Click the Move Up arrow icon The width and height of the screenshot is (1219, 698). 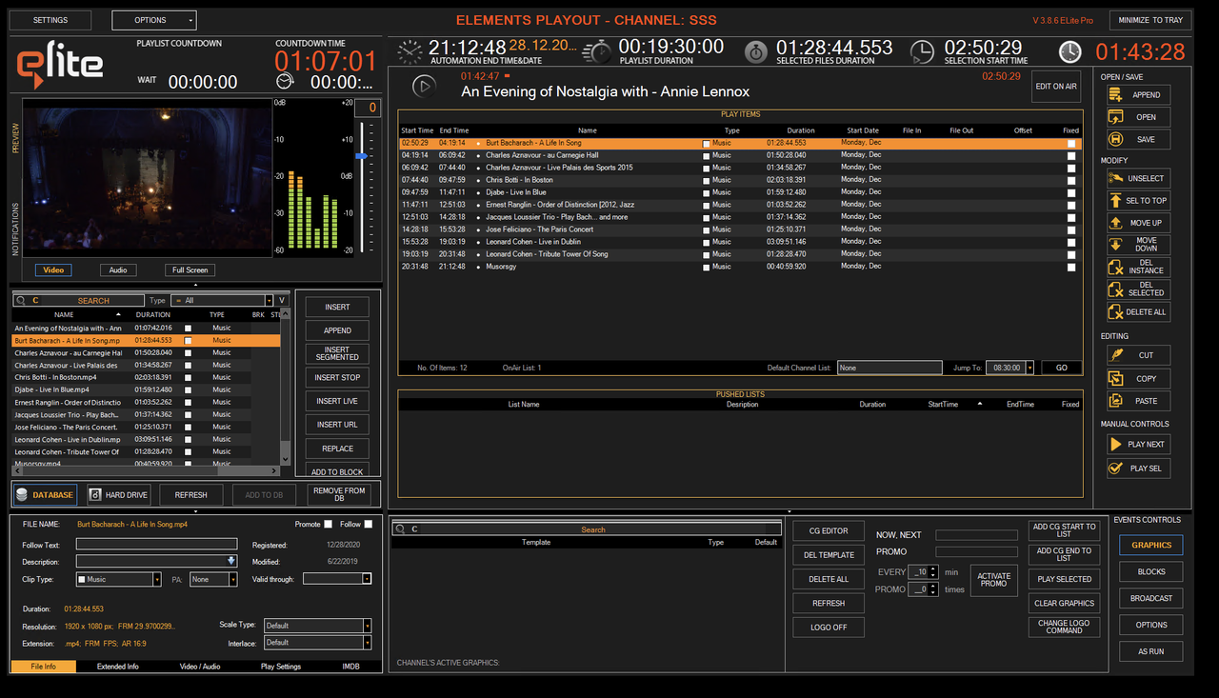1115,222
